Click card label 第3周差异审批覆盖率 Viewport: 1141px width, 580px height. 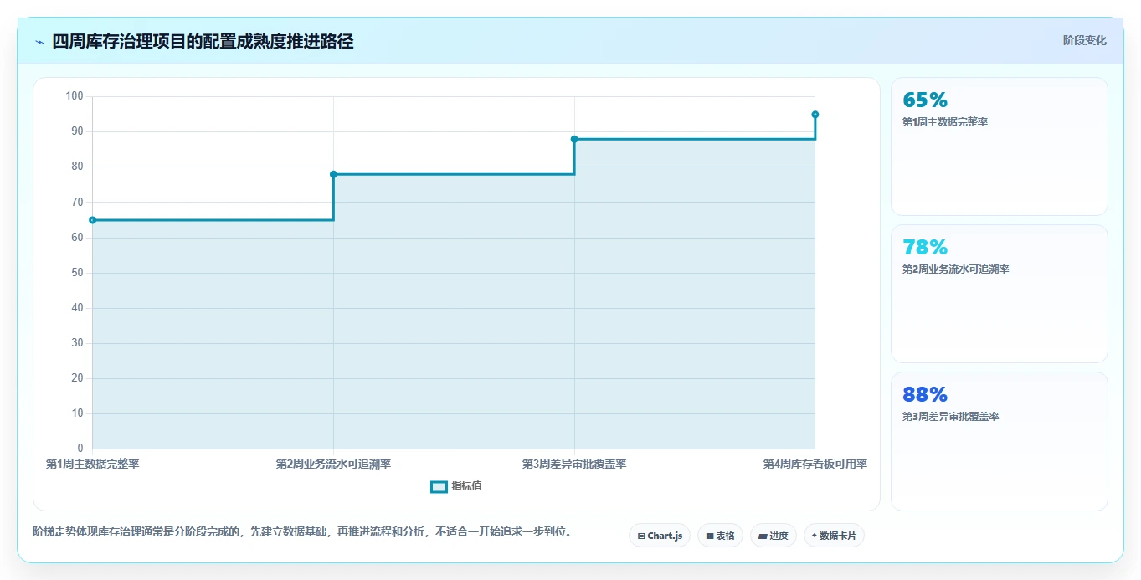click(950, 417)
